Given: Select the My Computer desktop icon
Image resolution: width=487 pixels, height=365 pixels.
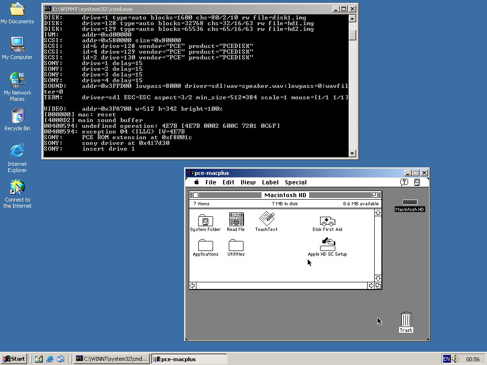Looking at the screenshot, I should tap(17, 44).
